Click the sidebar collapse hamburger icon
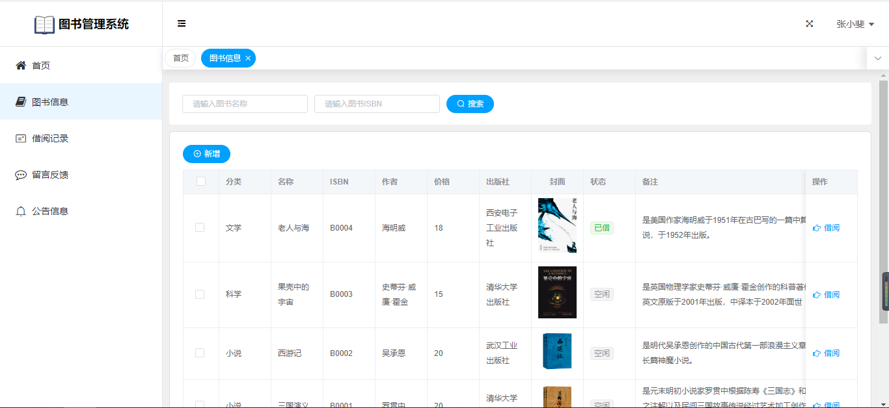Image resolution: width=889 pixels, height=408 pixels. click(182, 24)
